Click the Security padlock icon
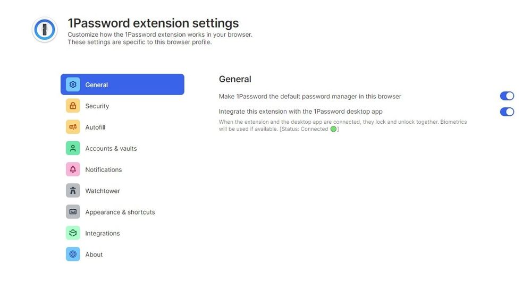This screenshot has height=281, width=531. 73,106
